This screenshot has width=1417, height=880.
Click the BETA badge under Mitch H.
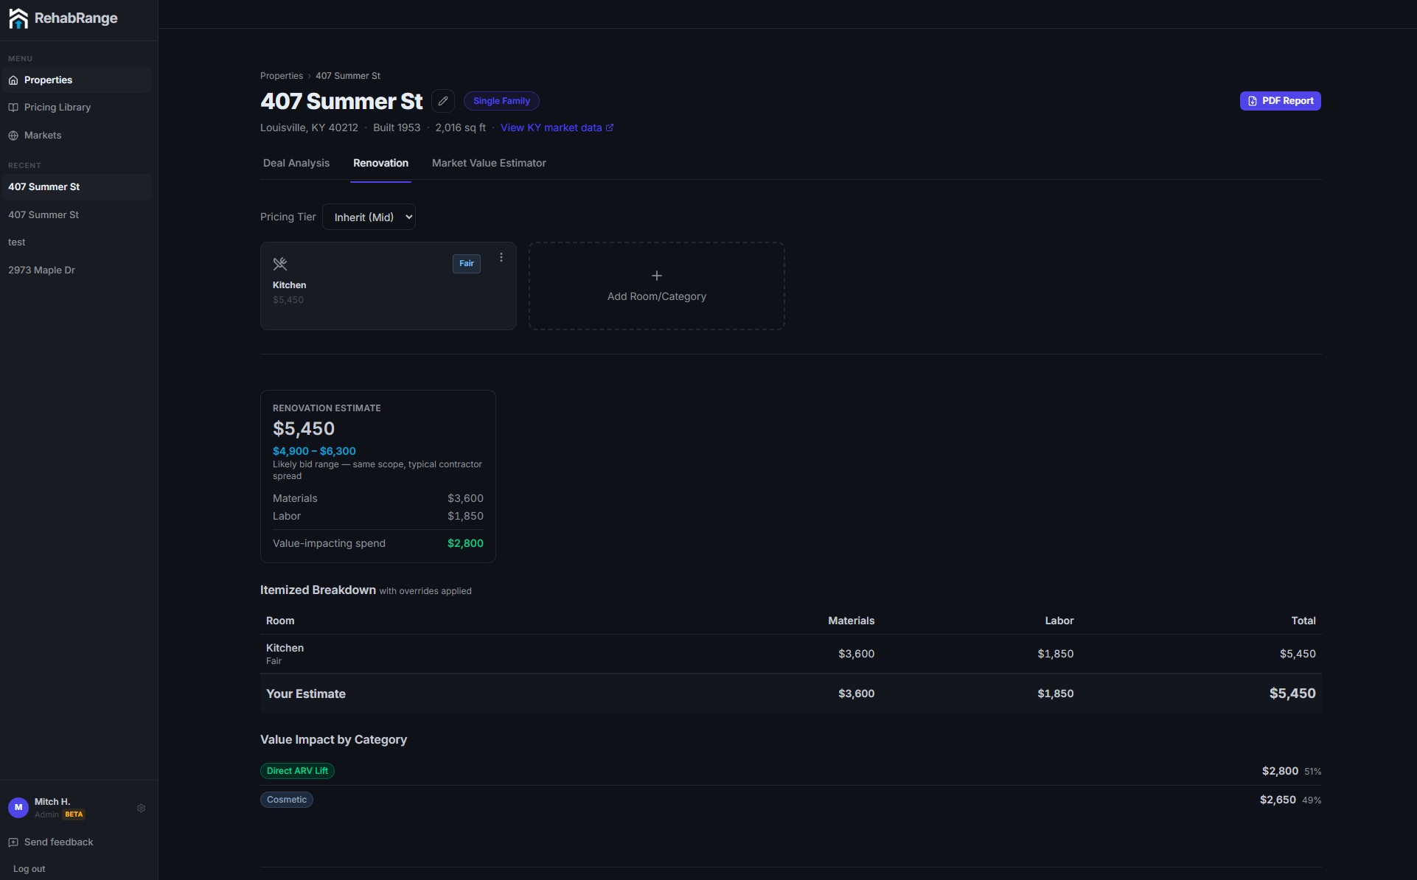pos(74,814)
